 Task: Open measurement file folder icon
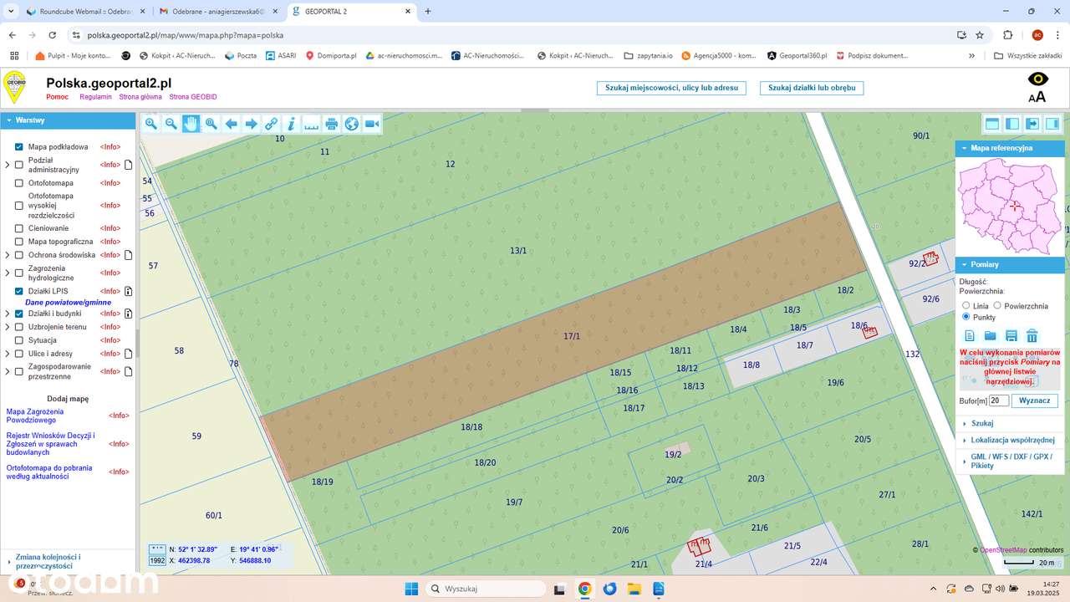click(991, 336)
